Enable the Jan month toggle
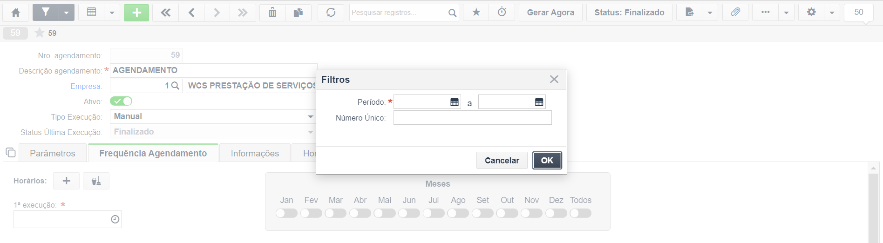 [x=286, y=213]
